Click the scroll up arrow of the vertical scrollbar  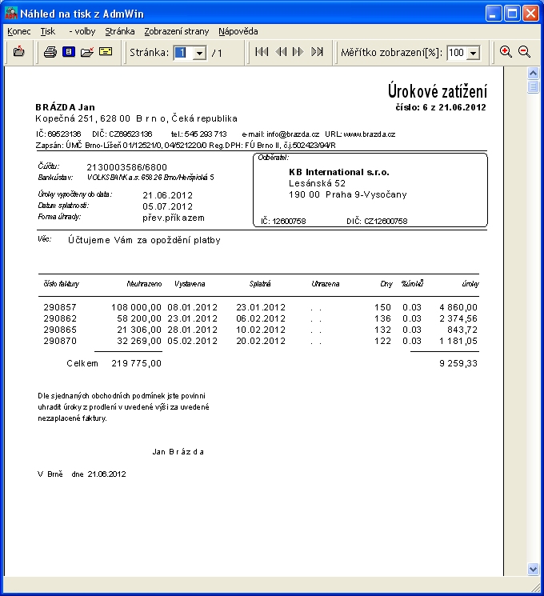pyautogui.click(x=534, y=73)
